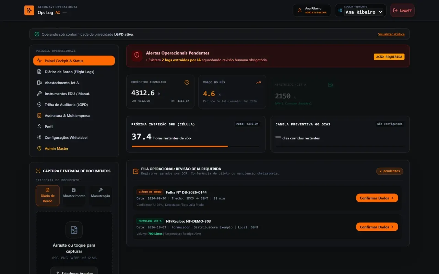Click the document drop zone area

pos(74,243)
